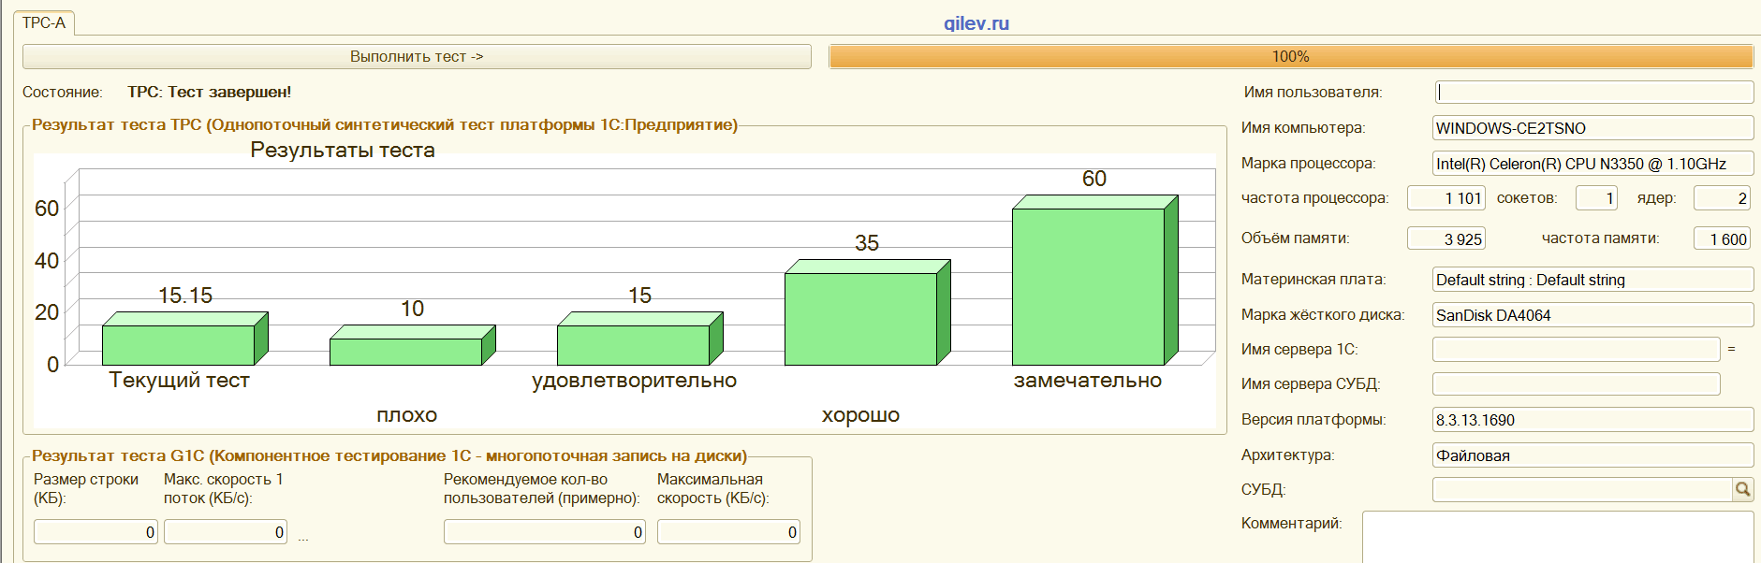Image resolution: width=1761 pixels, height=563 pixels.
Task: Click the "Материнская плата" field
Action: point(1592,280)
